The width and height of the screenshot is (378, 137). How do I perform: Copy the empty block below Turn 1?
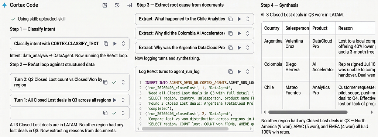tap(105, 113)
